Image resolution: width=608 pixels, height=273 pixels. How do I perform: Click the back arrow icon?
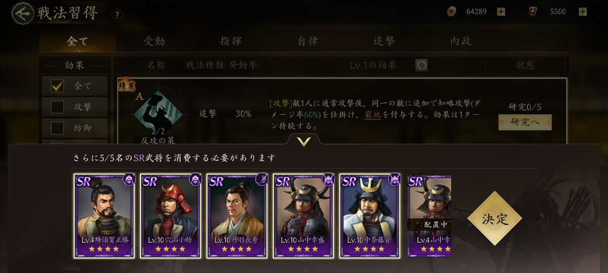point(21,14)
